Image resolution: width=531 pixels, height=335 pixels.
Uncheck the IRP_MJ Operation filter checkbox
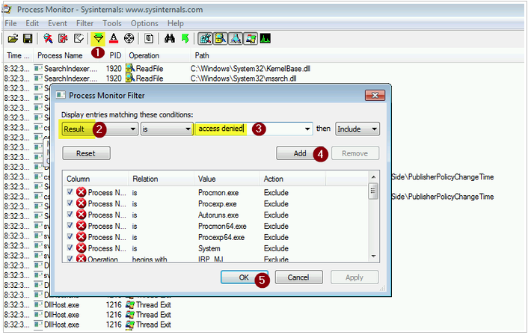pyautogui.click(x=70, y=259)
